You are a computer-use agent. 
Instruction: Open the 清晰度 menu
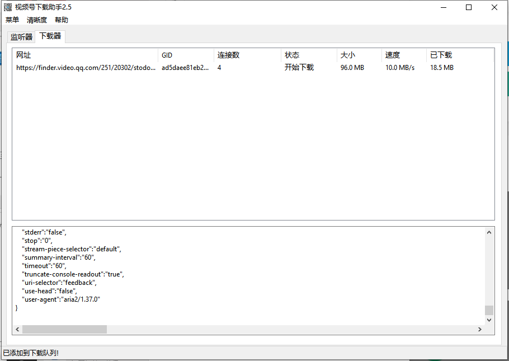pyautogui.click(x=37, y=20)
